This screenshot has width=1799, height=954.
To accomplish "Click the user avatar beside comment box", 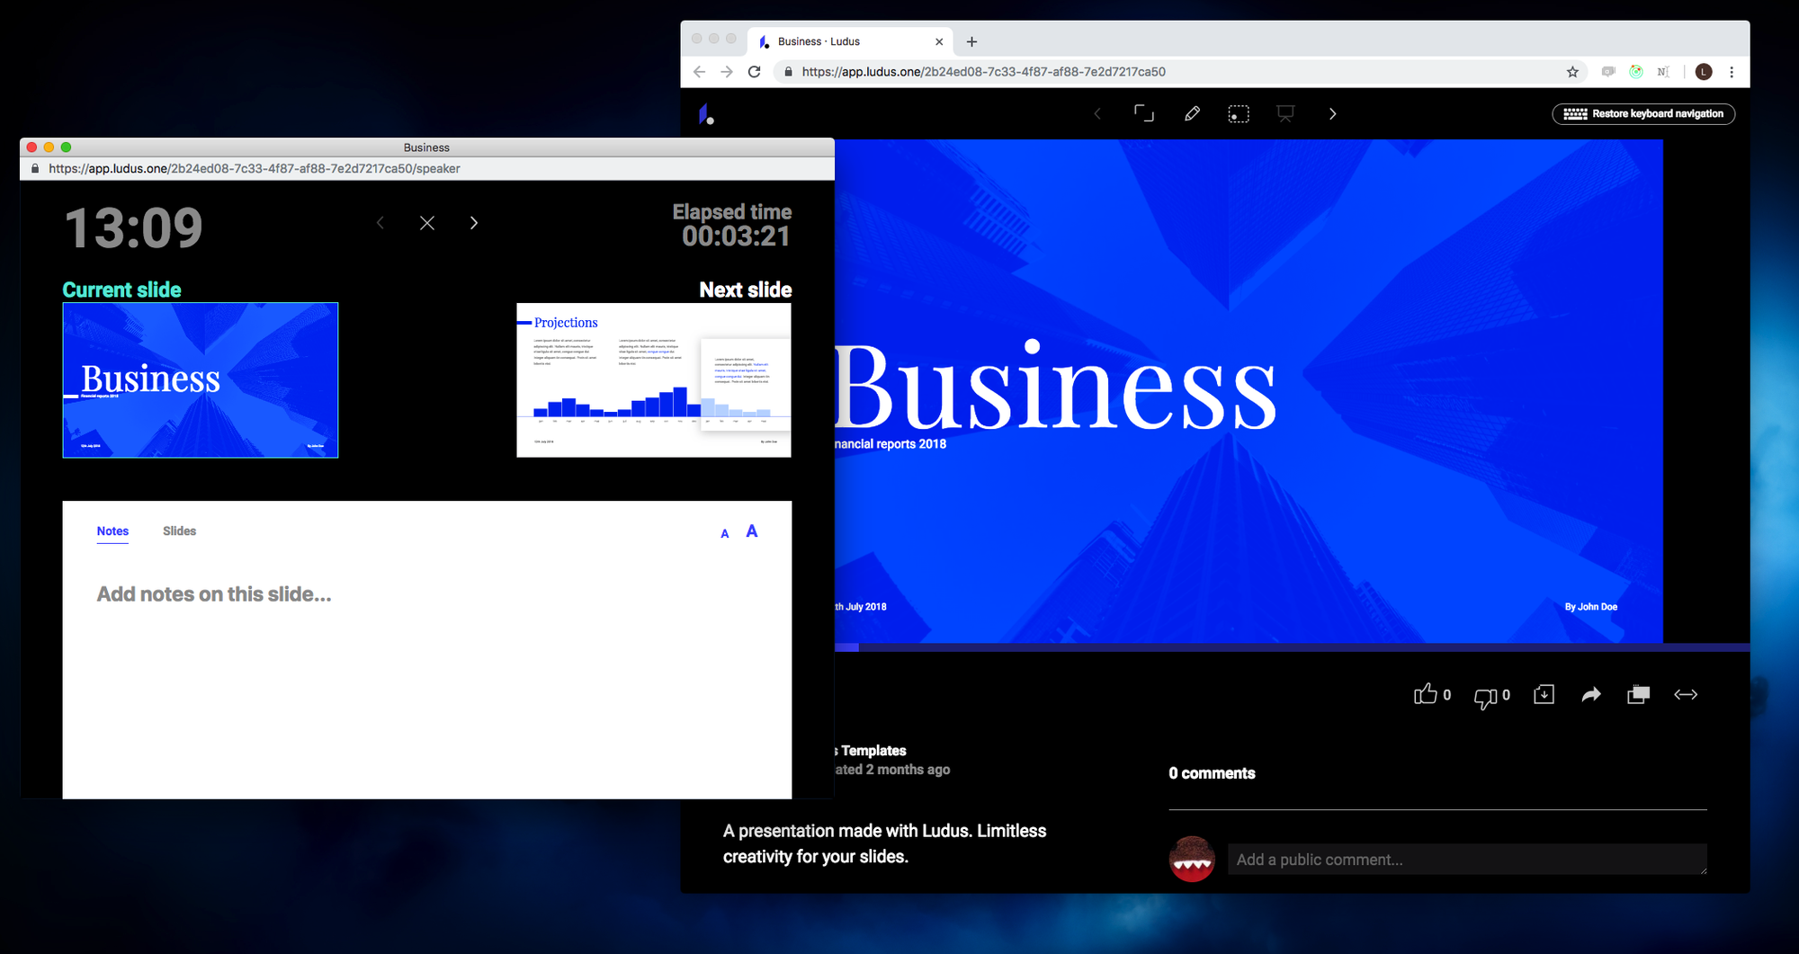I will pos(1192,859).
